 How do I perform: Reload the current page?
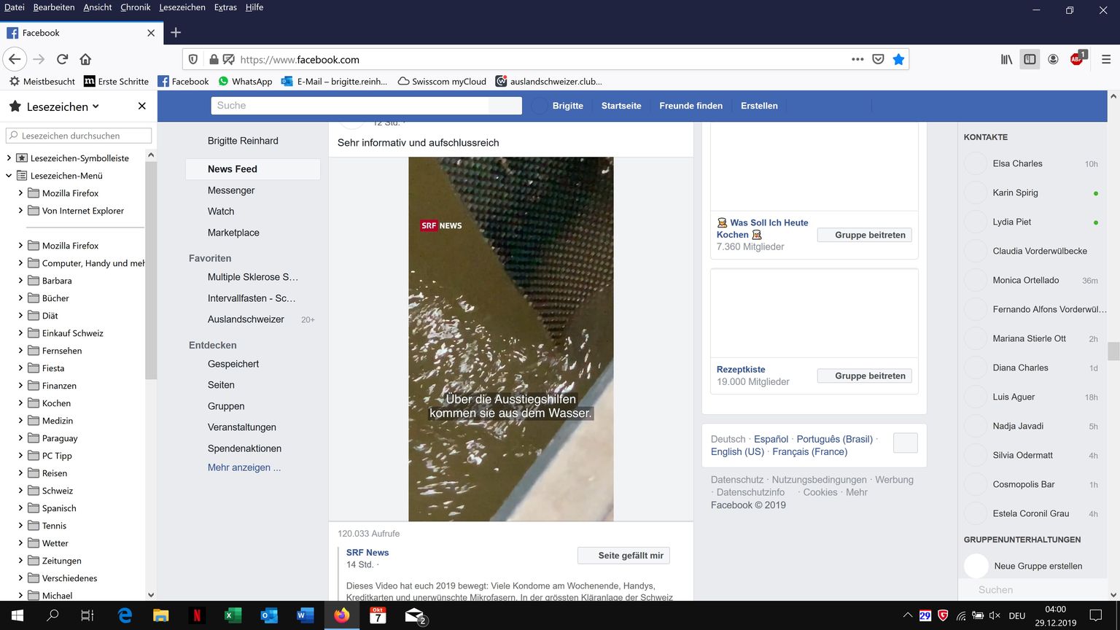[x=63, y=59]
